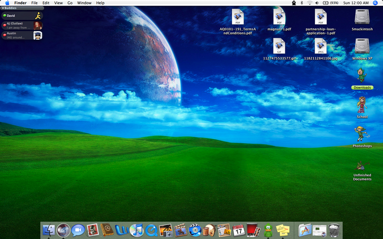This screenshot has height=239, width=383.
Task: Open Stickies from the Dock
Action: pyautogui.click(x=282, y=230)
